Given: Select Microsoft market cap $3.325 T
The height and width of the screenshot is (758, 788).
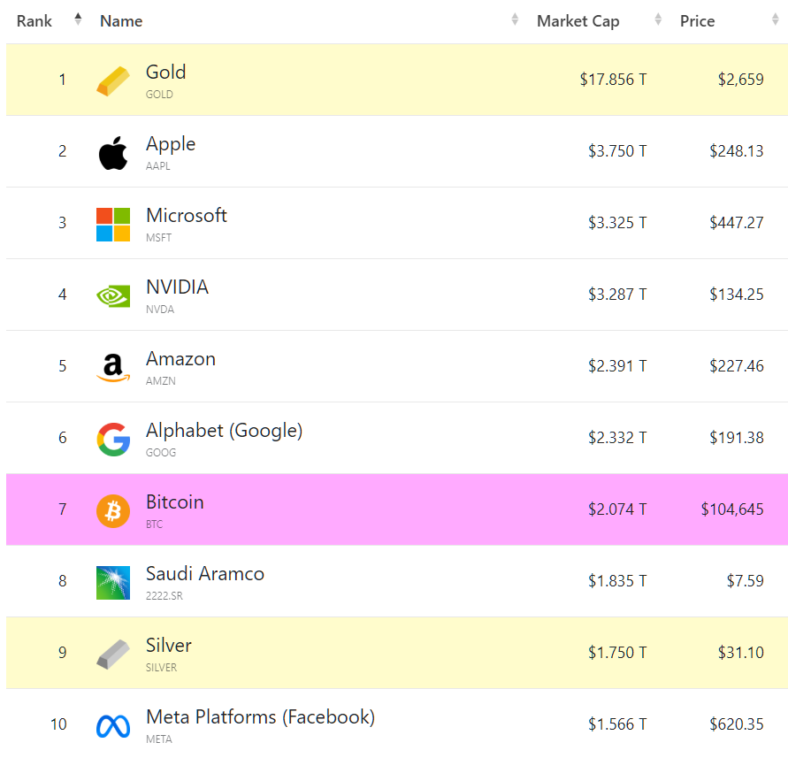Looking at the screenshot, I should click(617, 223).
